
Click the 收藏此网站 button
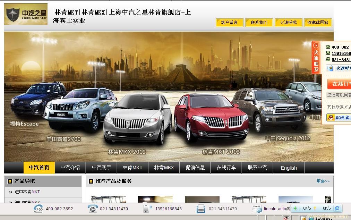click(x=318, y=23)
